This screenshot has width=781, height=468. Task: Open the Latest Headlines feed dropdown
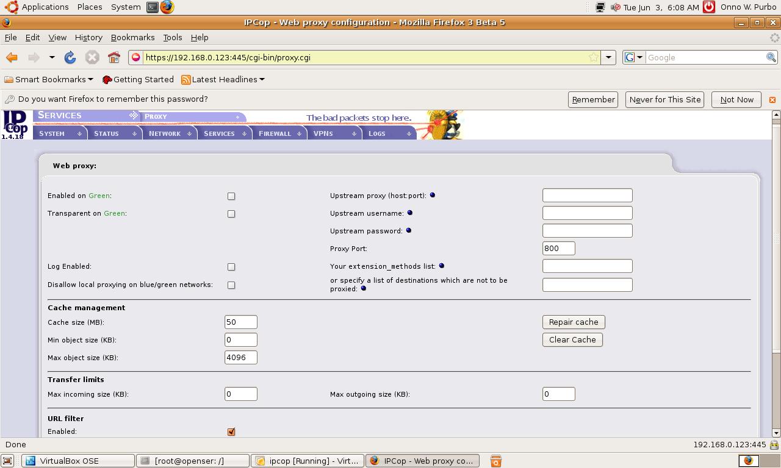223,79
